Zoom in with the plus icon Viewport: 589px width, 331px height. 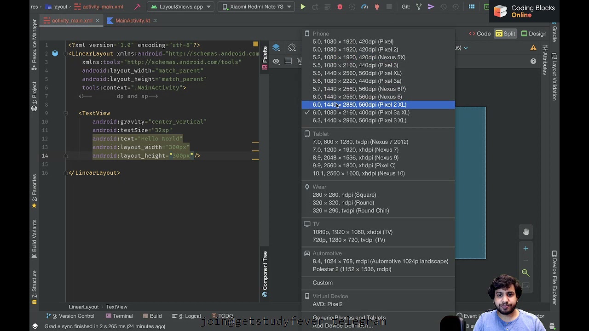(525, 249)
